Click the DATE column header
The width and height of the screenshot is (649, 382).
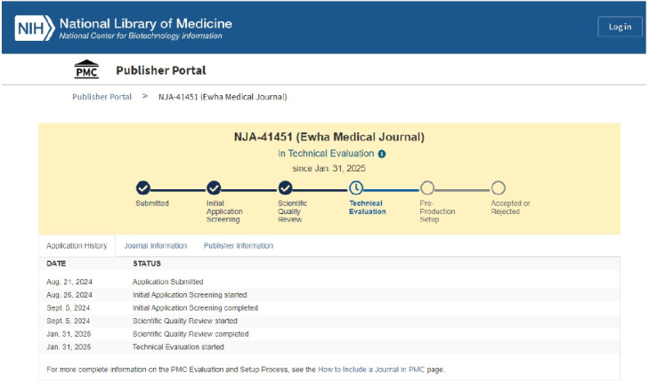click(x=57, y=264)
